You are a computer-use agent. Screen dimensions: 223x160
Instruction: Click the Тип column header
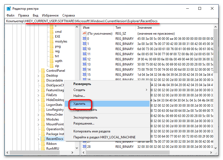pyautogui.click(x=124, y=28)
